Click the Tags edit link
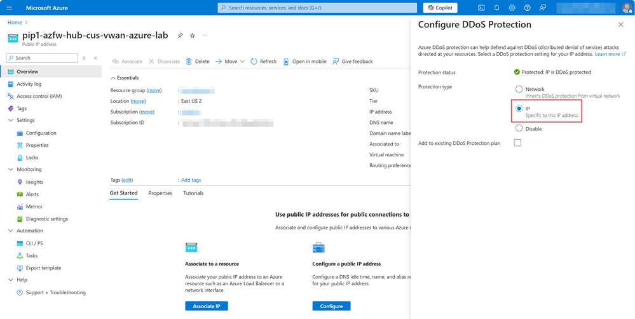635x319 pixels. tap(128, 180)
